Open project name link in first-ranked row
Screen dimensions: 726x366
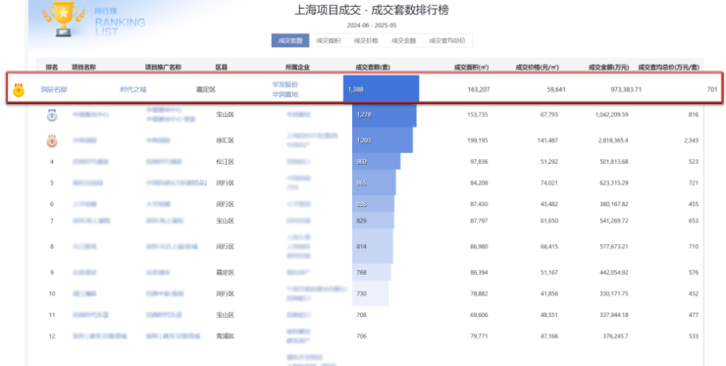pyautogui.click(x=54, y=89)
